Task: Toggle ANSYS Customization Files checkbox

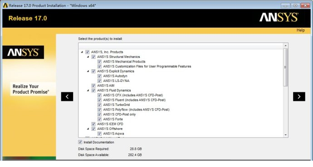Action: click(x=99, y=66)
